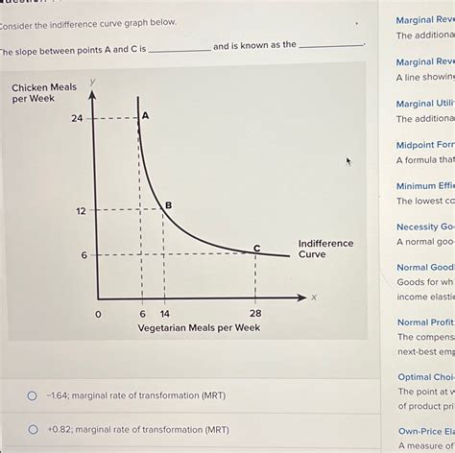The height and width of the screenshot is (453, 455).
Task: Click the +0.82 MRT answer text
Action: 138,429
